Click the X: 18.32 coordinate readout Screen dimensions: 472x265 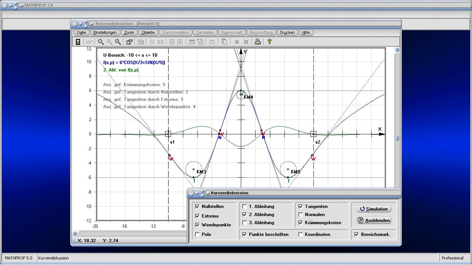[x=86, y=240]
